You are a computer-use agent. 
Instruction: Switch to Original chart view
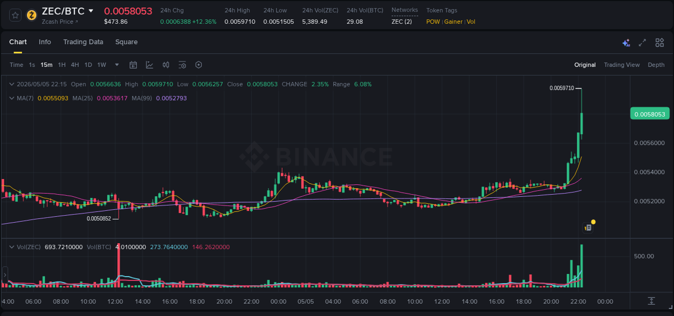[585, 65]
